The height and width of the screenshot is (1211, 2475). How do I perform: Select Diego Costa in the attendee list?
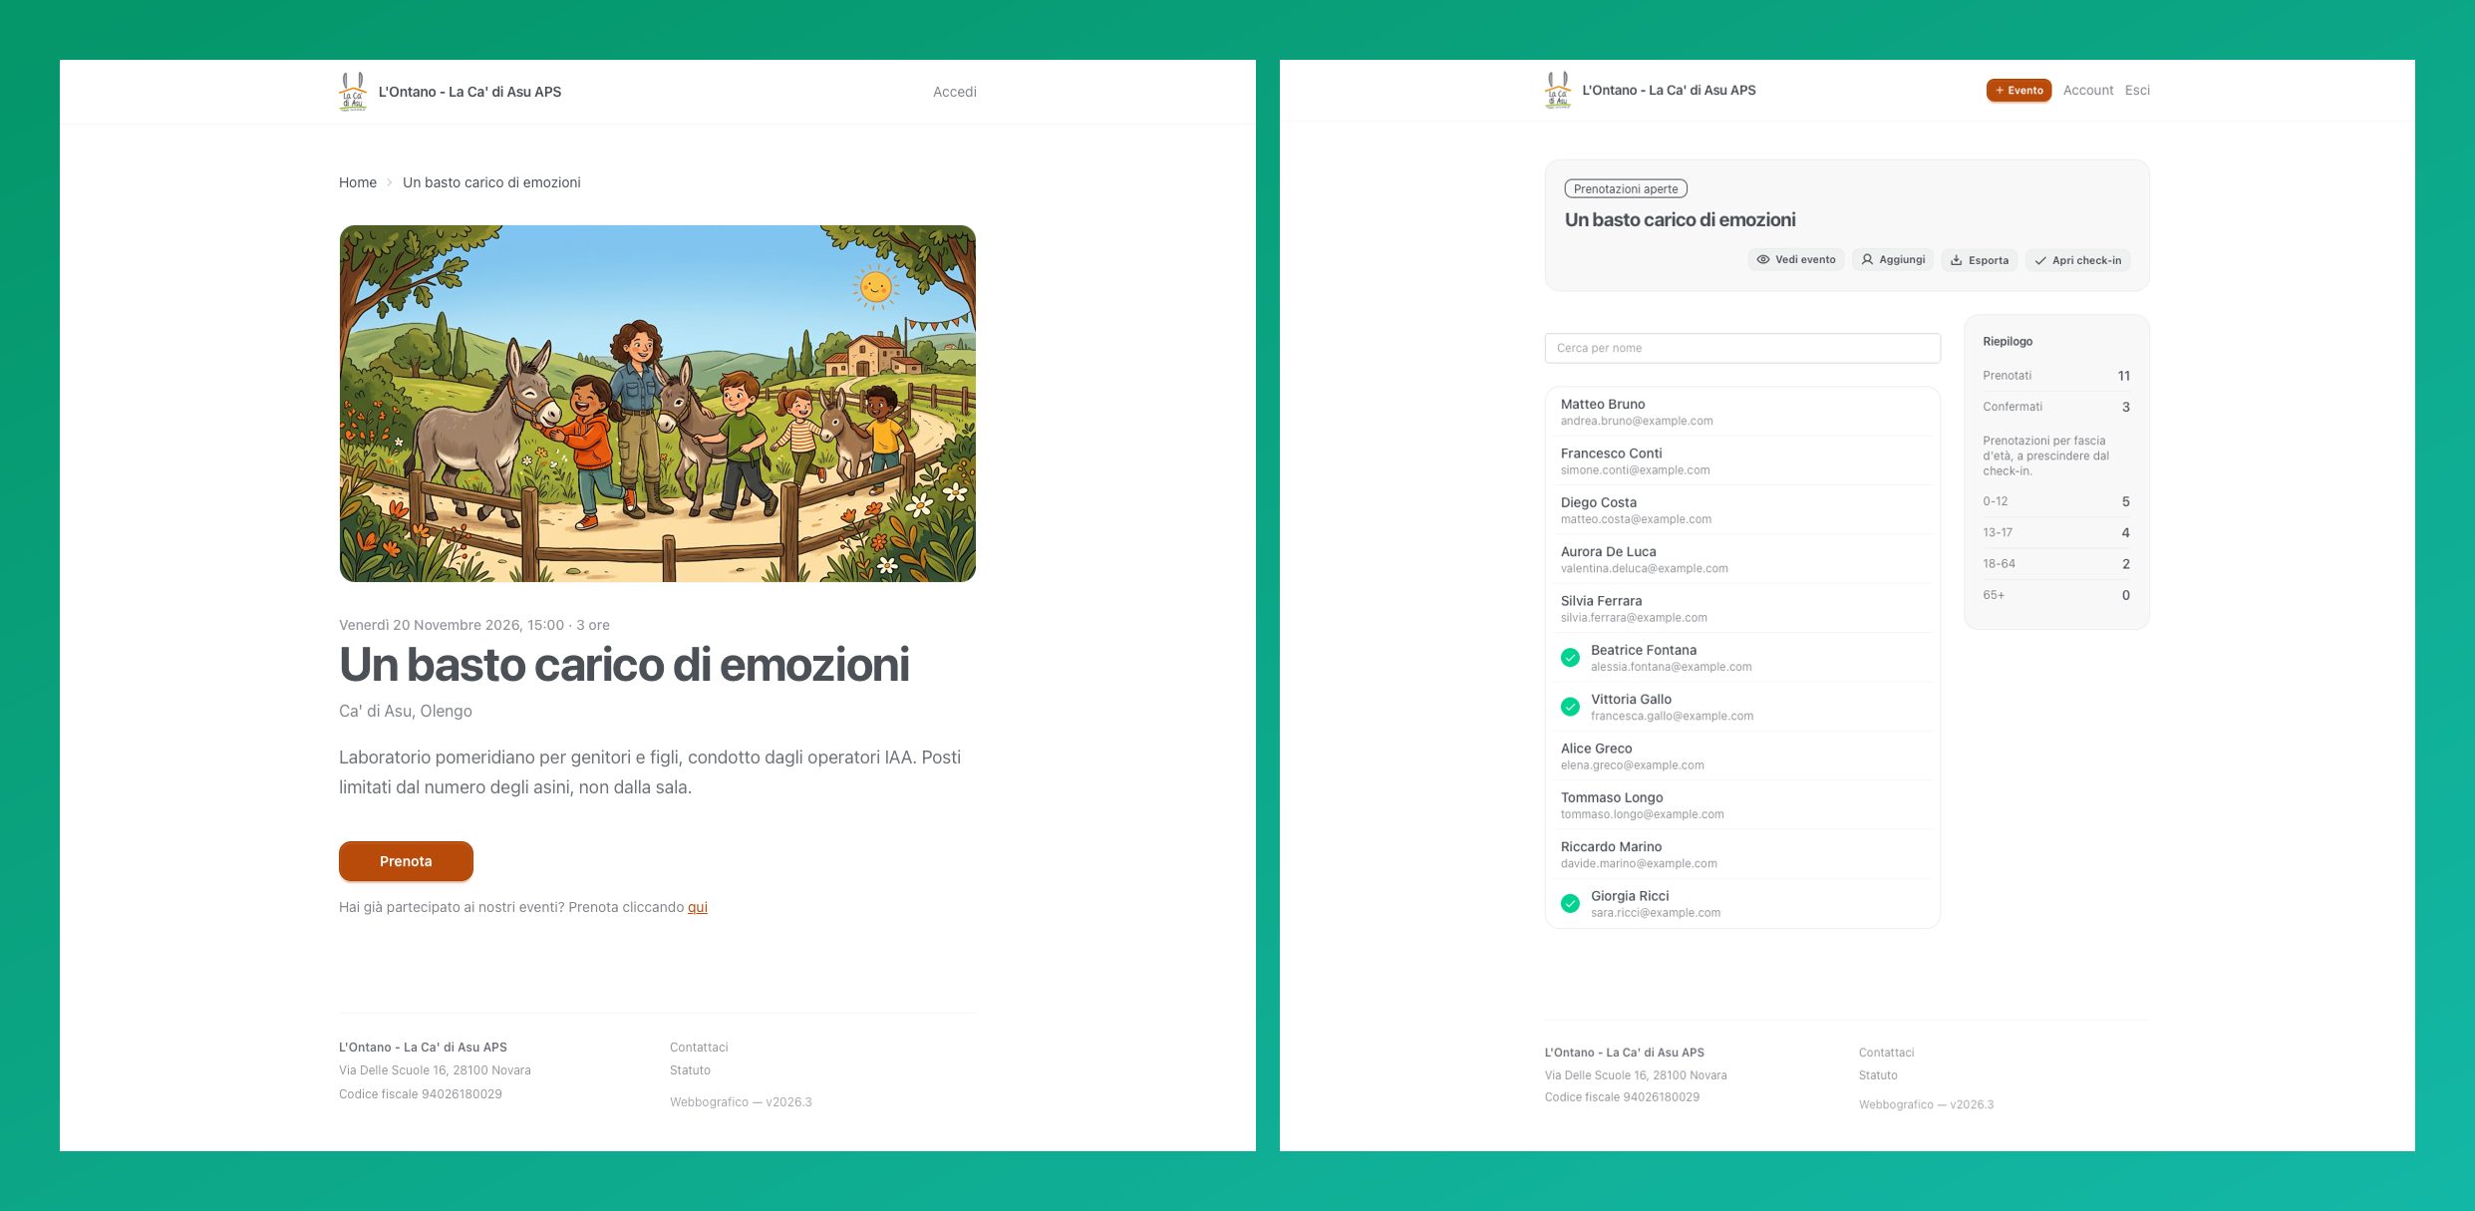[x=1742, y=510]
